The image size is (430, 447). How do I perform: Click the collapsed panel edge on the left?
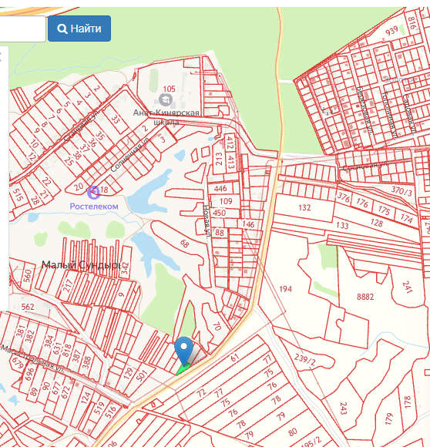[4, 178]
